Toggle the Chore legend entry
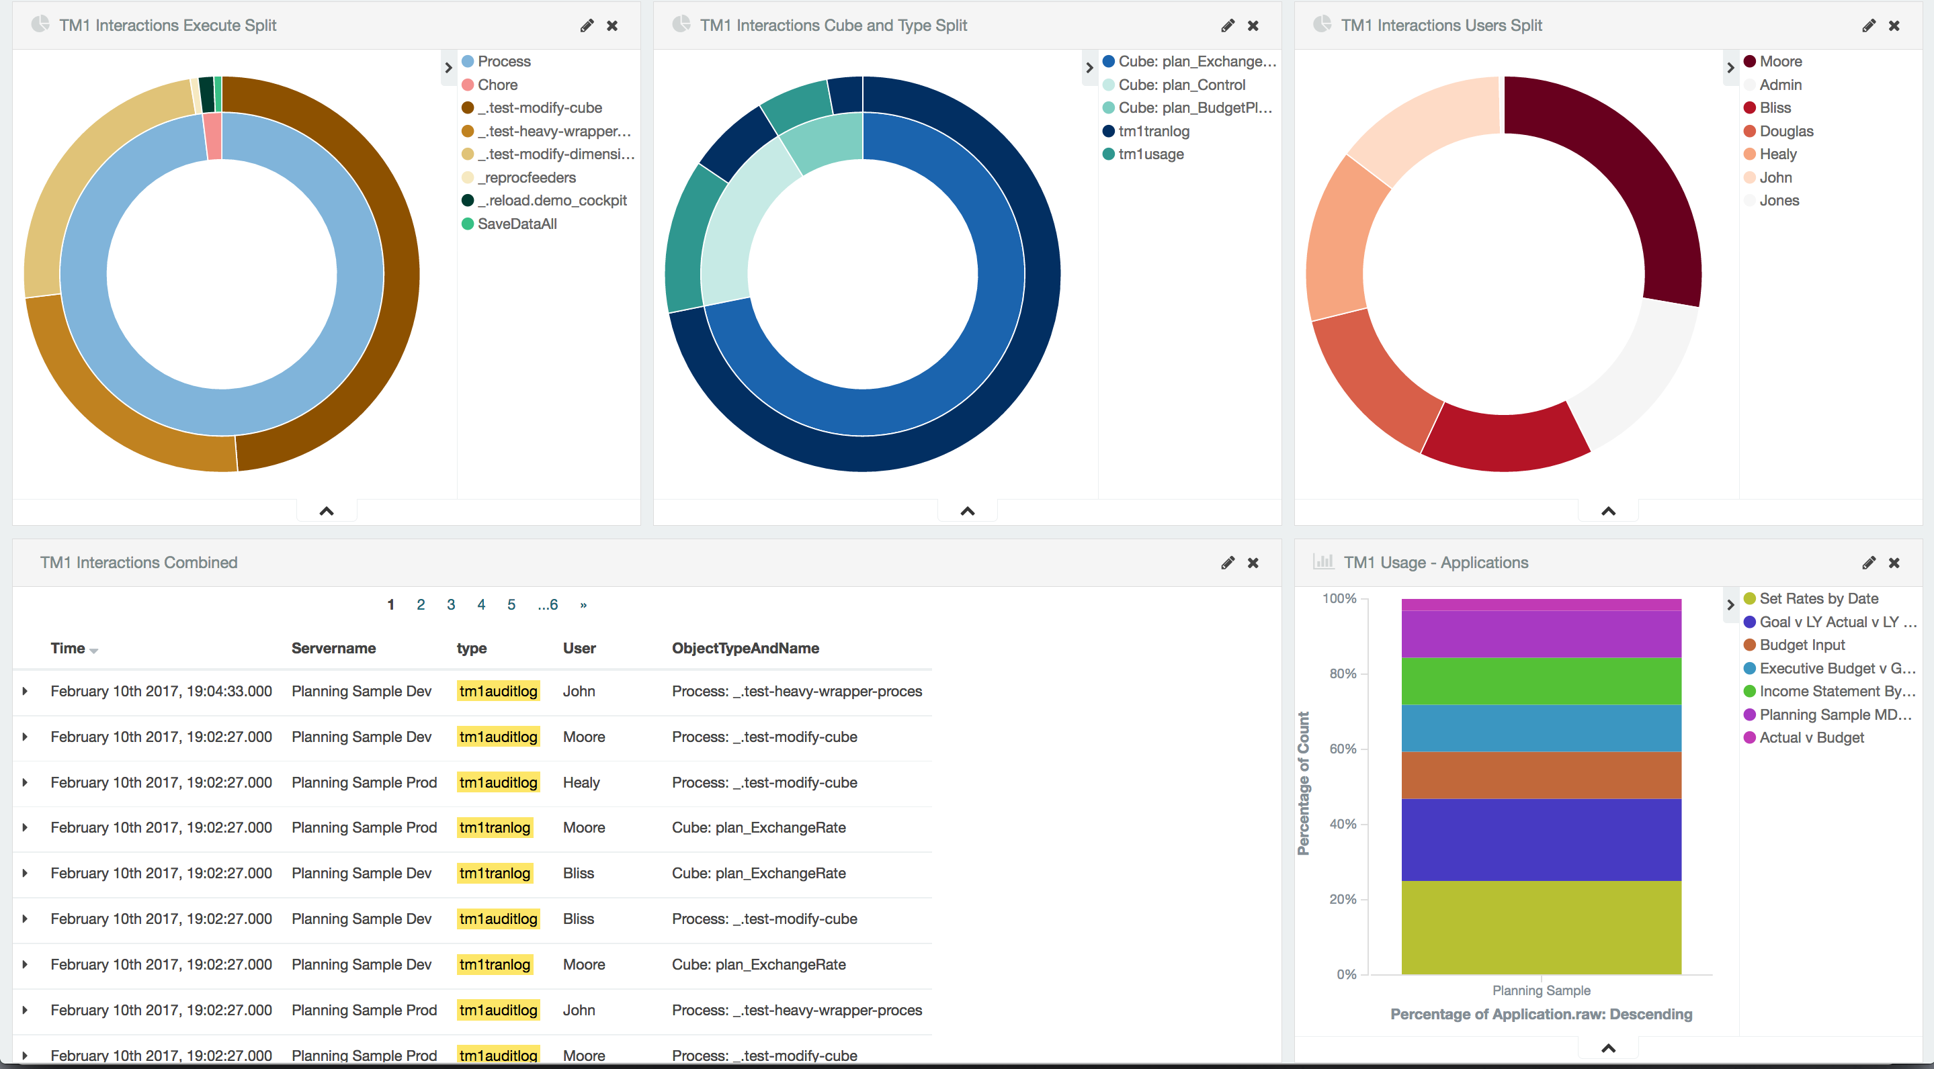The width and height of the screenshot is (1934, 1069). pos(497,85)
